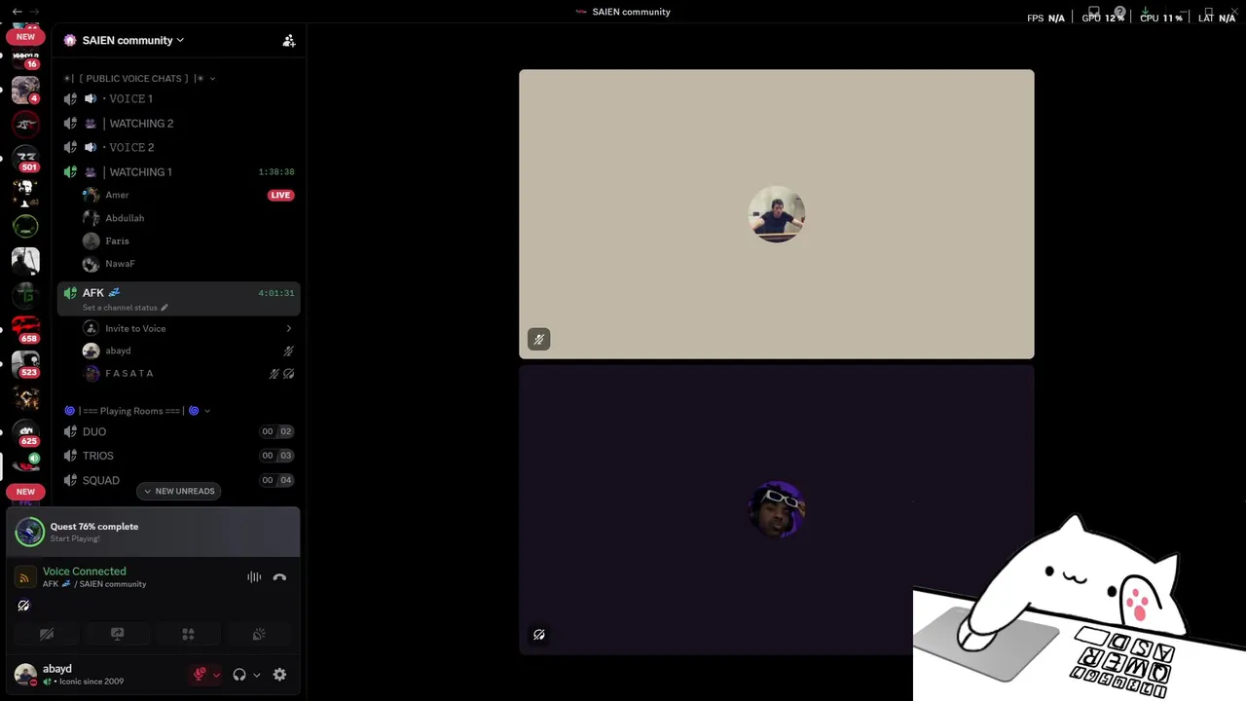This screenshot has width=1246, height=701.
Task: Watch Amer's LIVE stream badge
Action: pos(280,195)
